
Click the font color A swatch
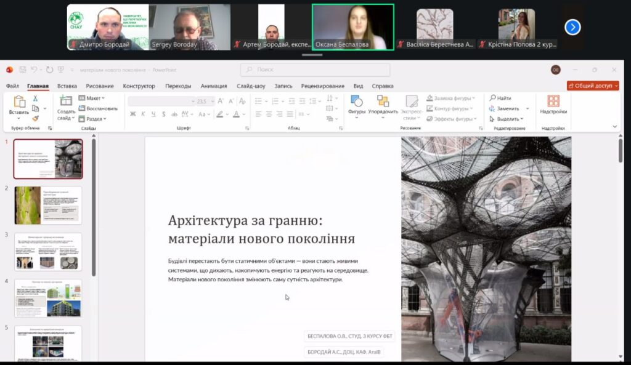tap(237, 114)
